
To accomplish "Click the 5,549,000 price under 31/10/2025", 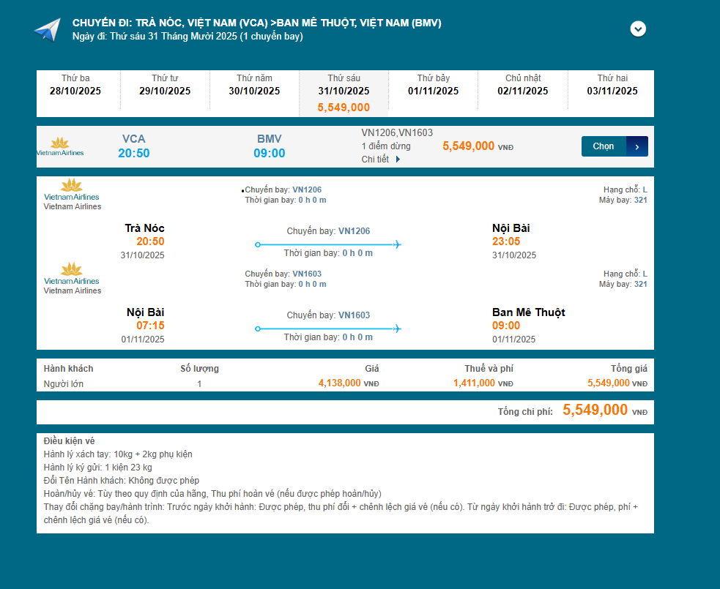I will pos(344,108).
